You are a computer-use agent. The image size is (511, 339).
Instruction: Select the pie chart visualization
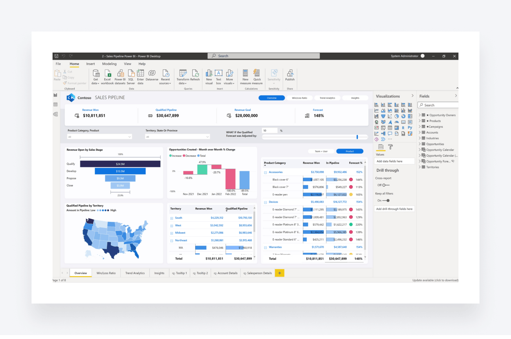click(397, 116)
